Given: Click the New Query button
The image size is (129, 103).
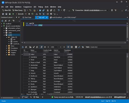Looking at the screenshot, I should 17,10.
